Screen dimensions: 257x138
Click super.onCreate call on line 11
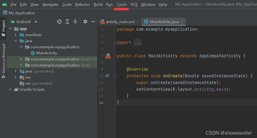[178, 82]
